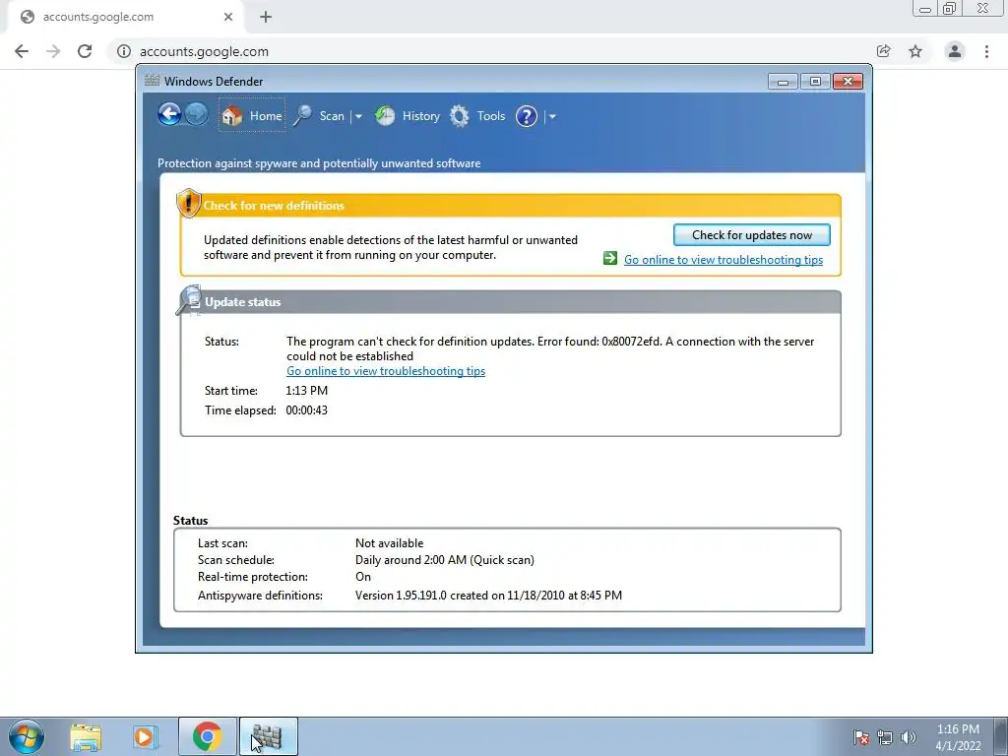The image size is (1008, 756).
Task: Click the Windows Defender title bar icon
Action: [x=152, y=81]
